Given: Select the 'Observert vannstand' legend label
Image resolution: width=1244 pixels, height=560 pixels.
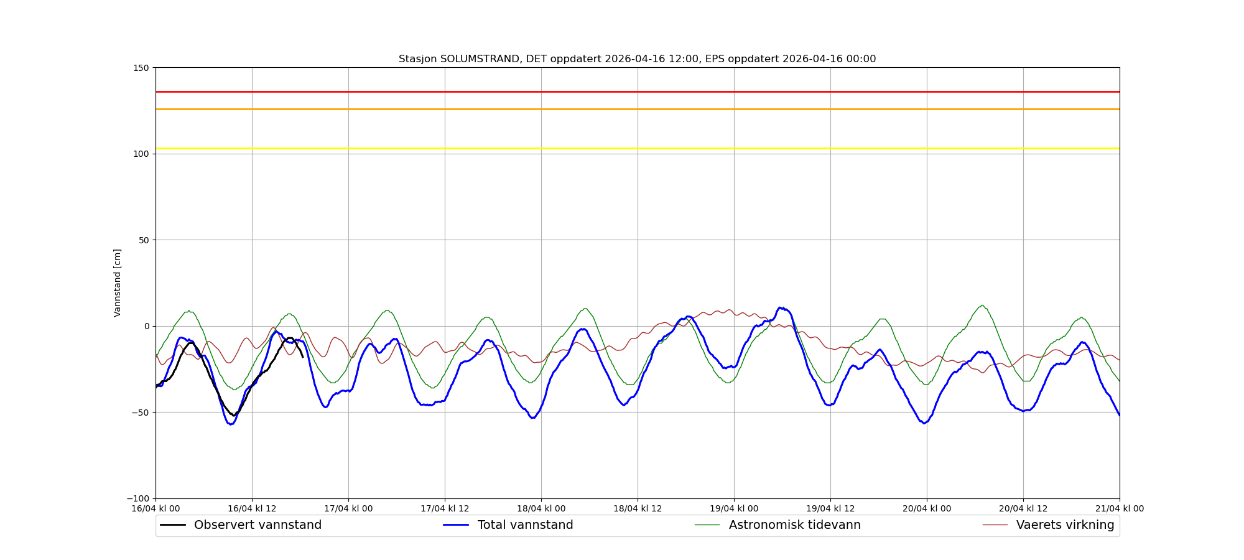Looking at the screenshot, I should 258,525.
